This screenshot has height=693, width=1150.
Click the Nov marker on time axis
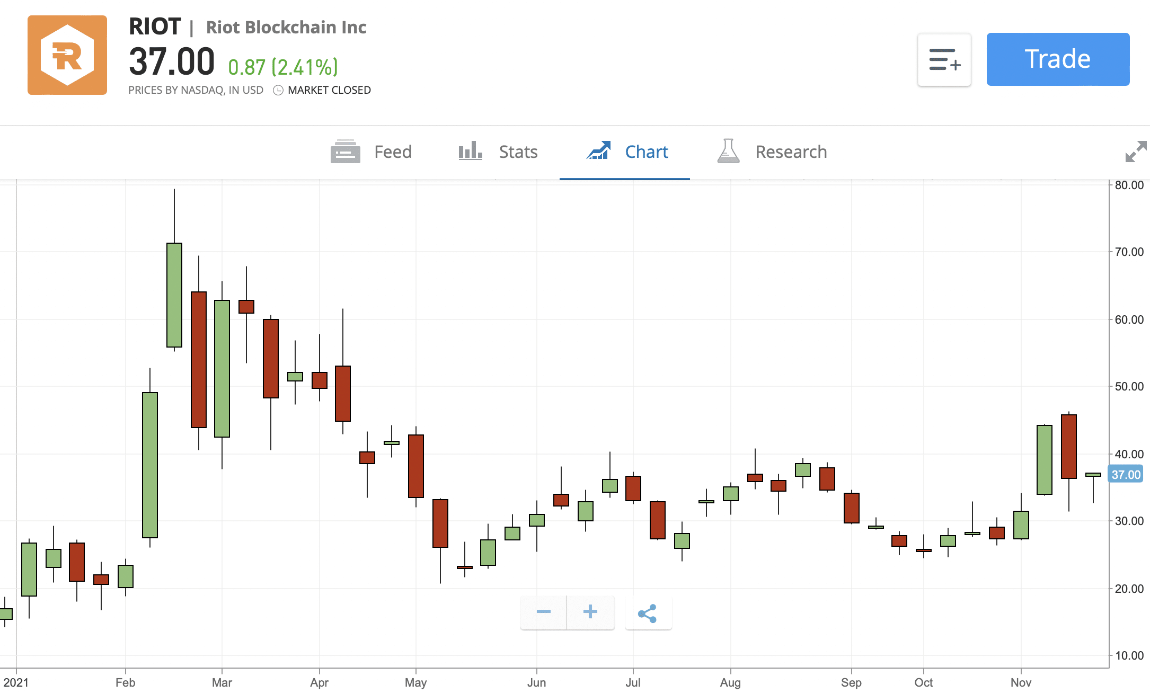[1021, 682]
